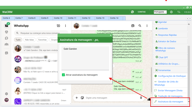192x107 pixels.
Task: Open Ferramentas in right panel
Action: (170, 70)
